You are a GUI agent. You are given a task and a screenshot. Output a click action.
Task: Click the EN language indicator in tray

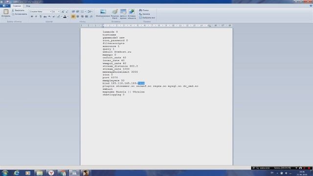coord(272,173)
